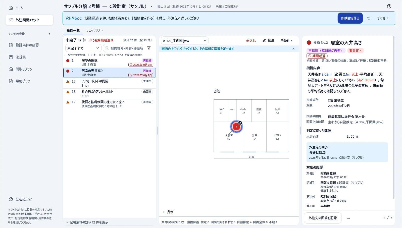
Task: Click 期限超過 tag in detail panel
Action: [x=317, y=56]
